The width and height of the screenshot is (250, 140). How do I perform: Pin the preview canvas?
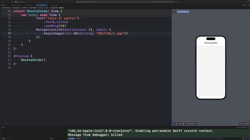tap(174, 12)
